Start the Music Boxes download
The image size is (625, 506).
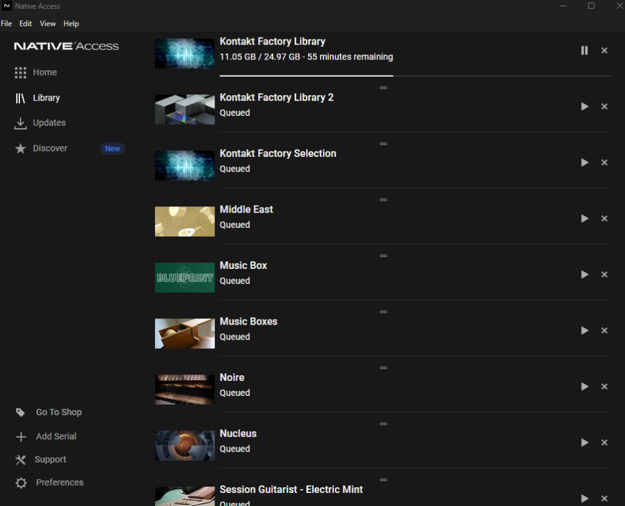pos(584,330)
